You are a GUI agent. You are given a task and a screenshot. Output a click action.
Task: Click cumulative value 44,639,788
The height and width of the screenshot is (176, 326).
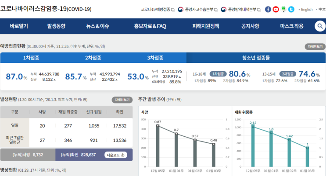[x=49, y=74]
